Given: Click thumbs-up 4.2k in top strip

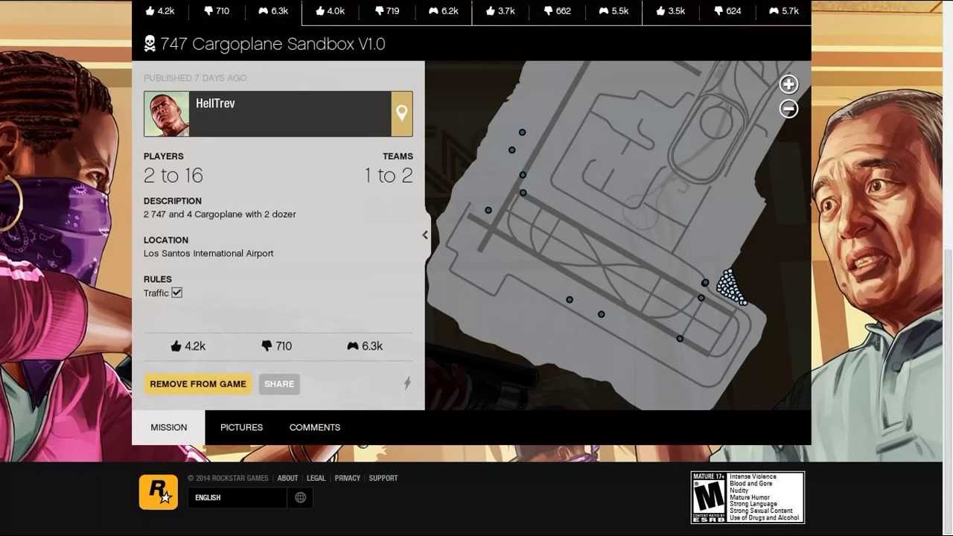Looking at the screenshot, I should tap(160, 11).
